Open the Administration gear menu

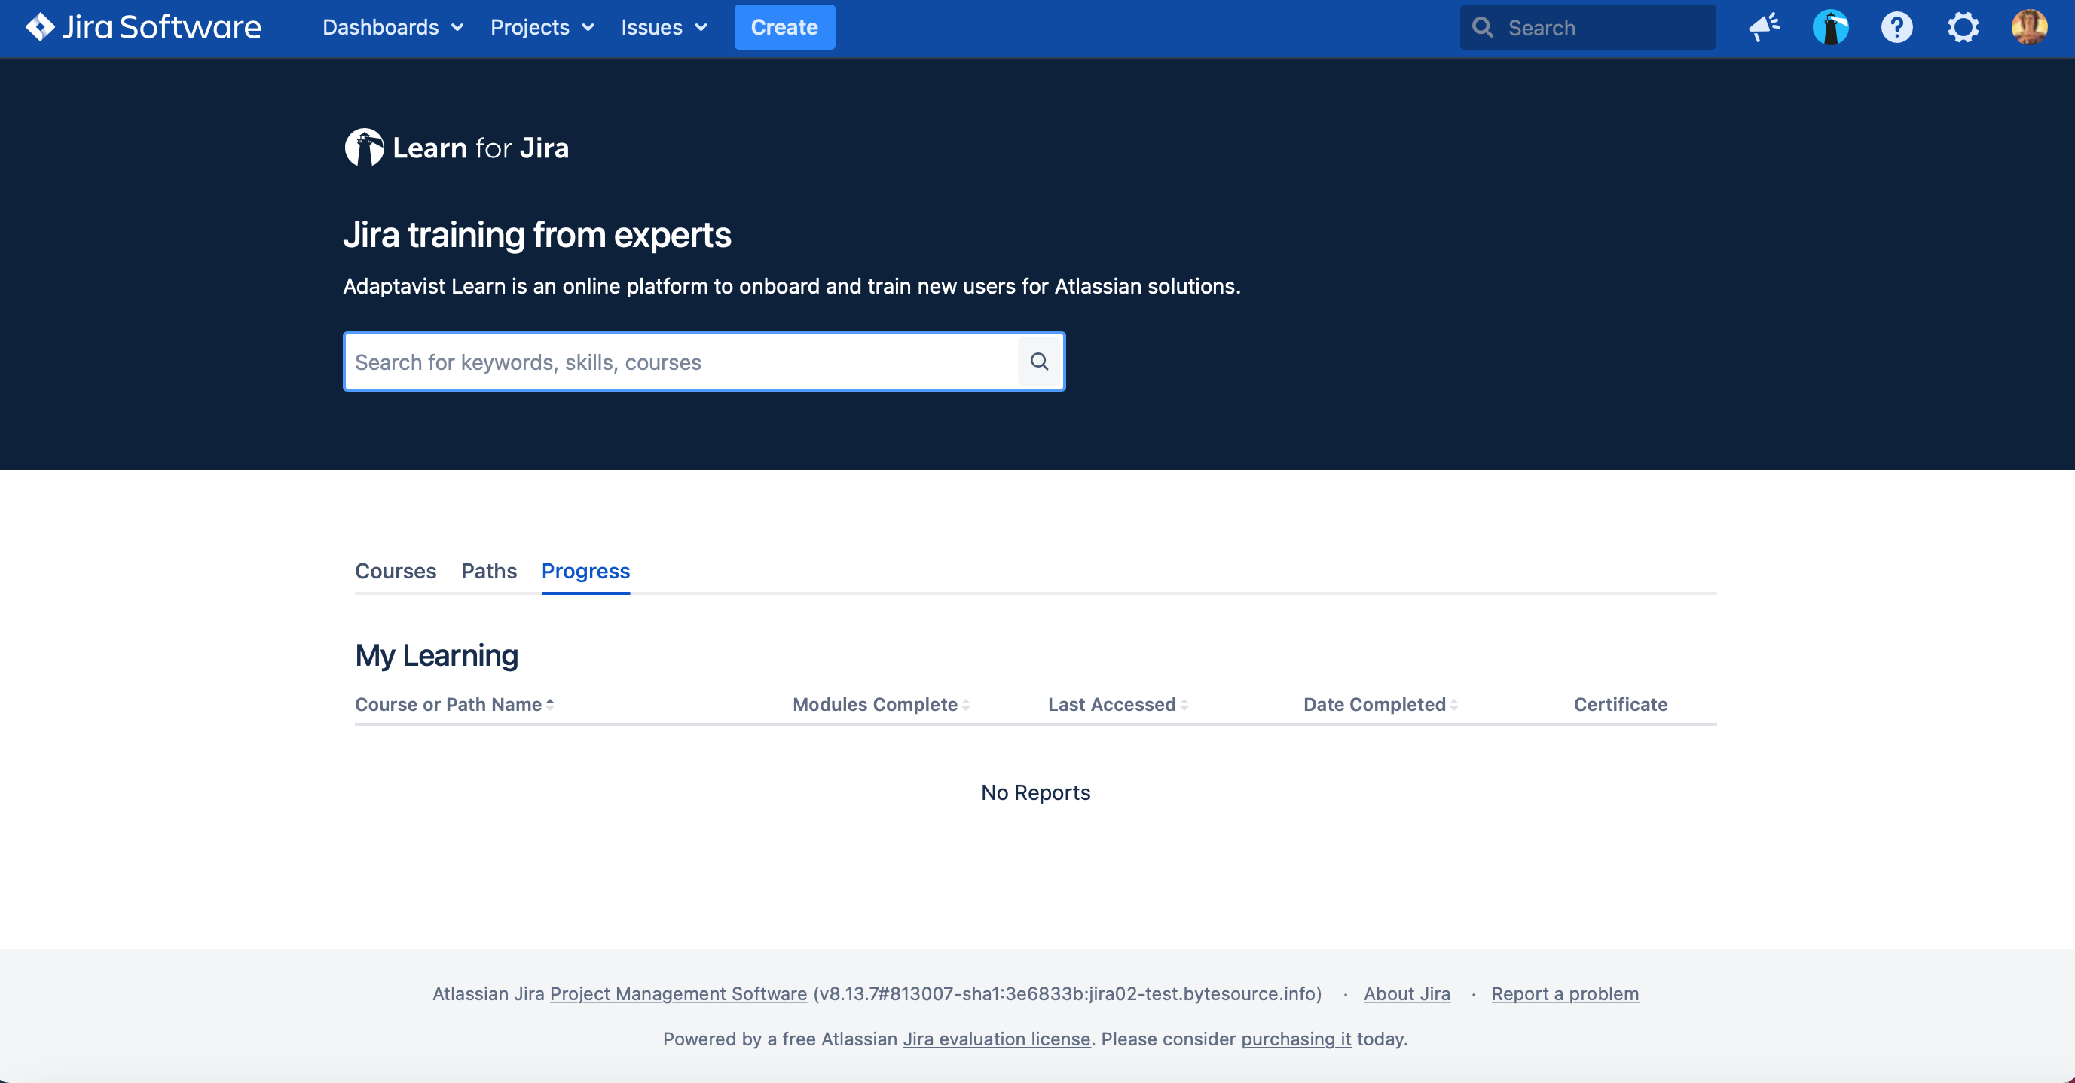(x=1963, y=27)
